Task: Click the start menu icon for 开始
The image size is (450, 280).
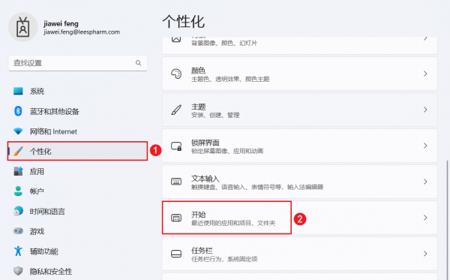Action: point(176,218)
